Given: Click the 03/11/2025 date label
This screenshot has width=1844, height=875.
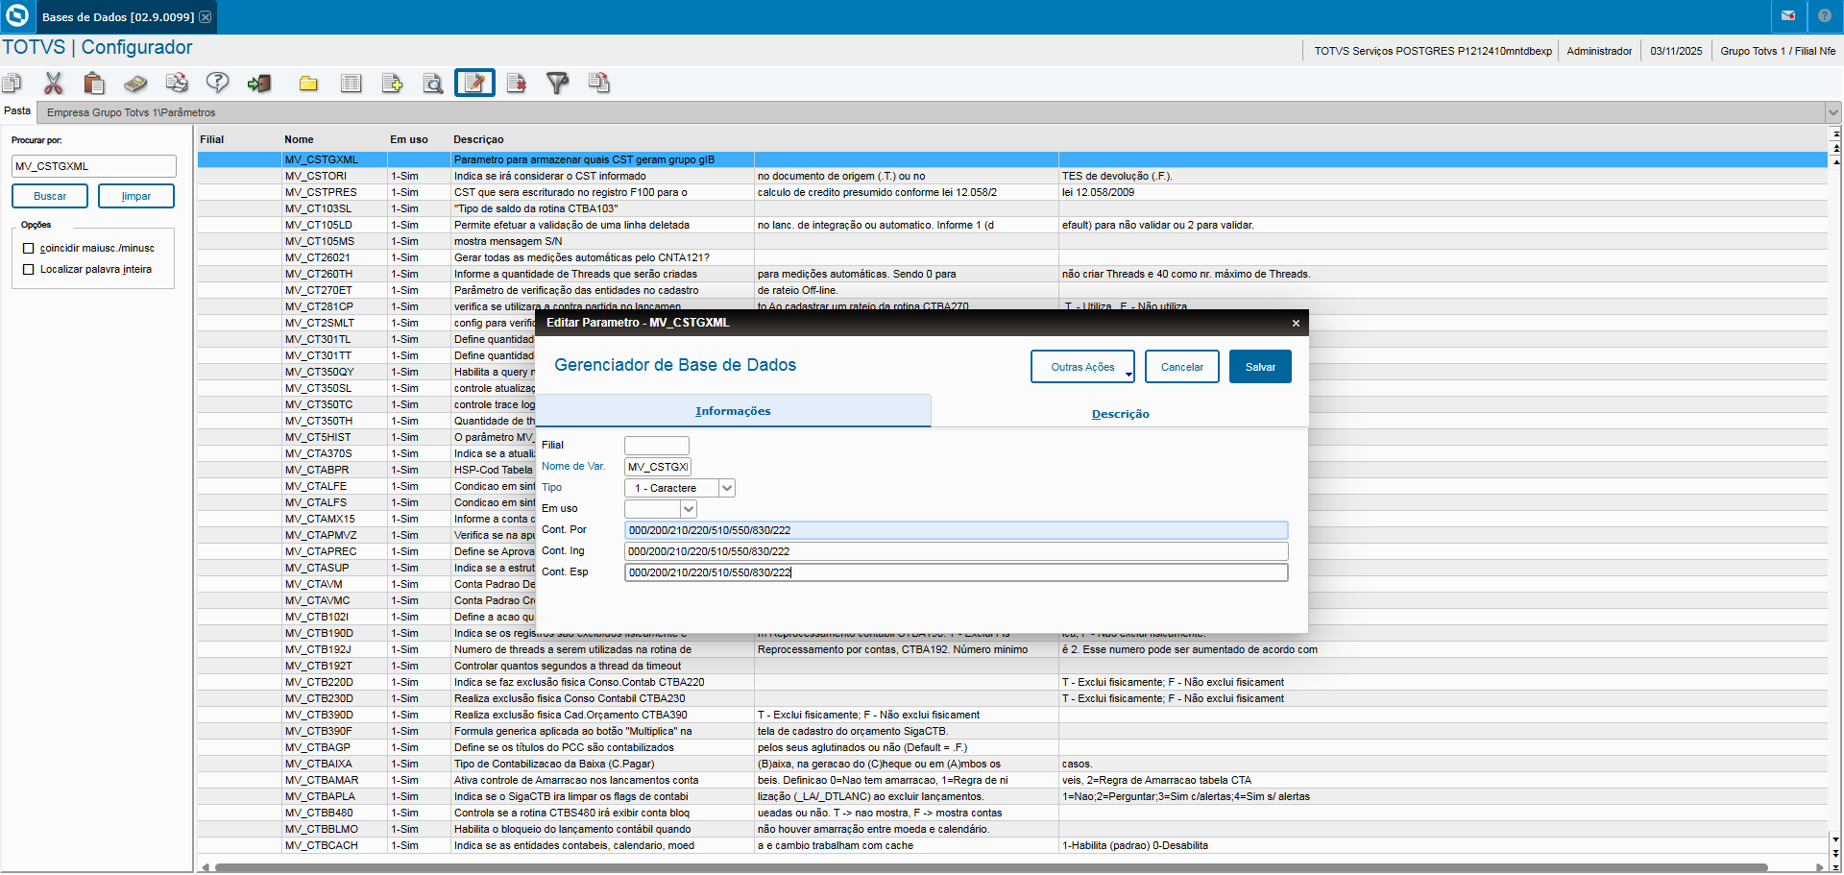Looking at the screenshot, I should coord(1676,52).
